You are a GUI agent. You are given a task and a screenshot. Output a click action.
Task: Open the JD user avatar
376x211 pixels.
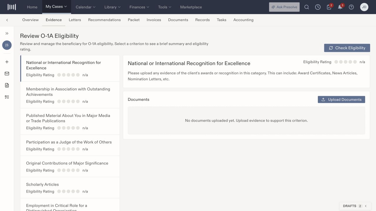coord(364,7)
